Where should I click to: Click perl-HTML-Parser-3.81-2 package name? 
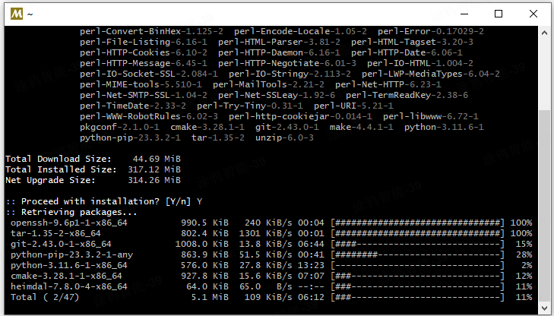tap(279, 42)
